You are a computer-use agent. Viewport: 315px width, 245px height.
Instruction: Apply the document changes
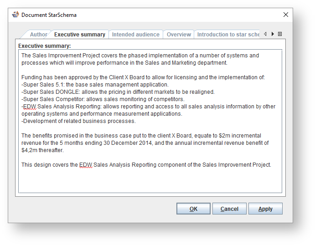click(265, 209)
